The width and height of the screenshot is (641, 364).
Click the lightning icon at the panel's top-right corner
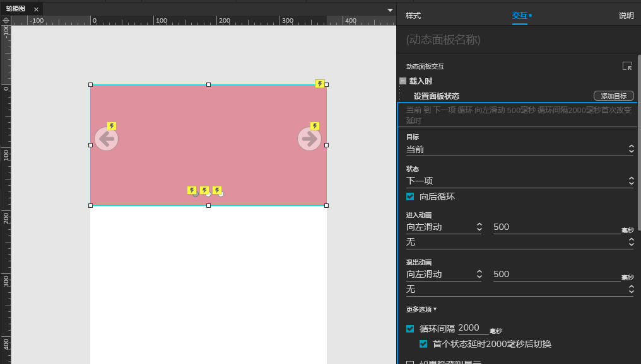[x=320, y=82]
